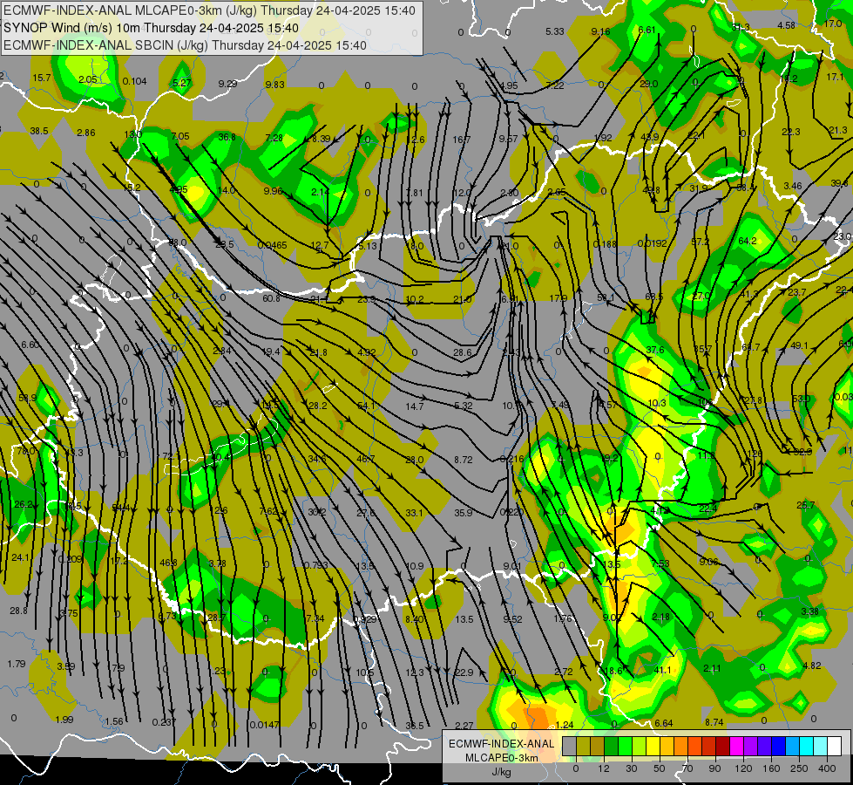Click the purple legend swatch after magenta
The width and height of the screenshot is (853, 785).
coord(751,746)
